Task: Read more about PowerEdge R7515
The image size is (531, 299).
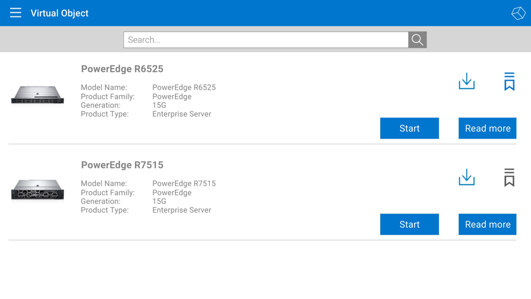Action: tap(487, 225)
